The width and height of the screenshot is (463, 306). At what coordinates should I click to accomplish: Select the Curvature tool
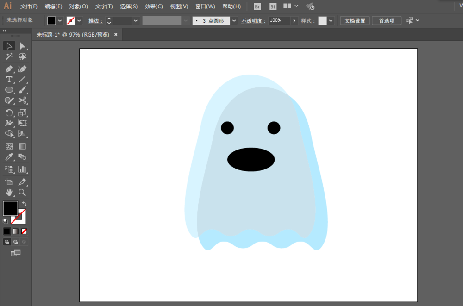coord(22,69)
